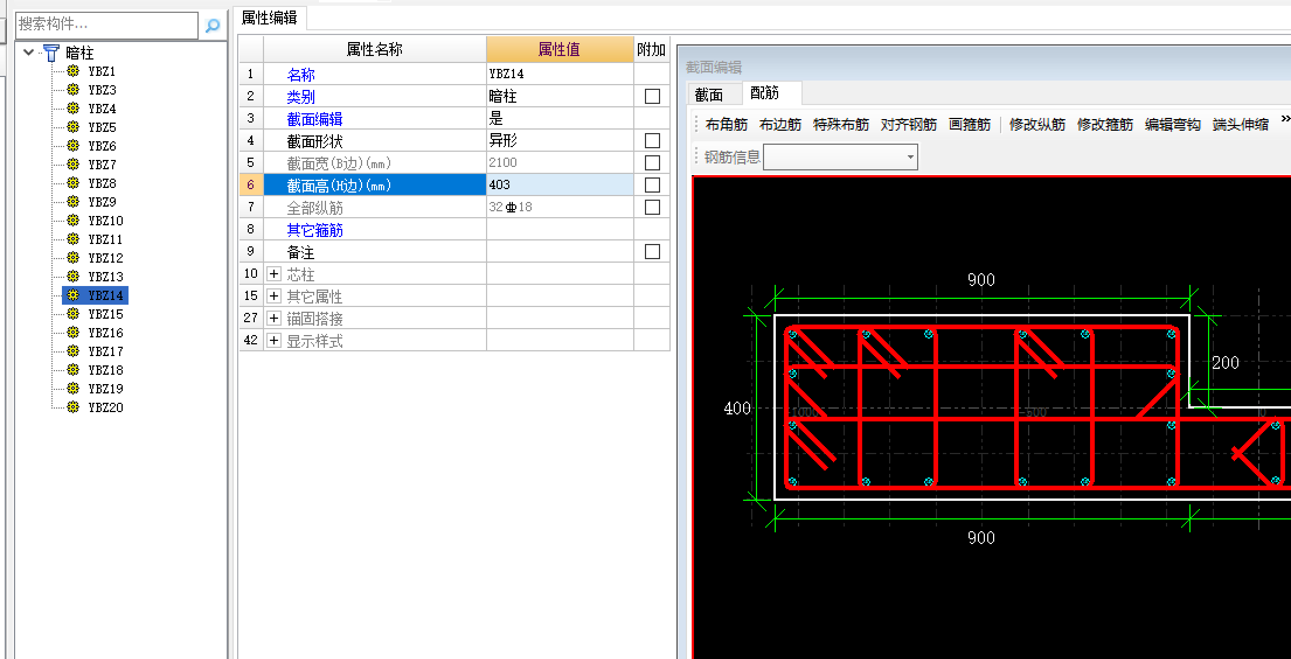The image size is (1291, 659).
Task: Click the gear icon beside YBZ6
Action: tap(73, 146)
